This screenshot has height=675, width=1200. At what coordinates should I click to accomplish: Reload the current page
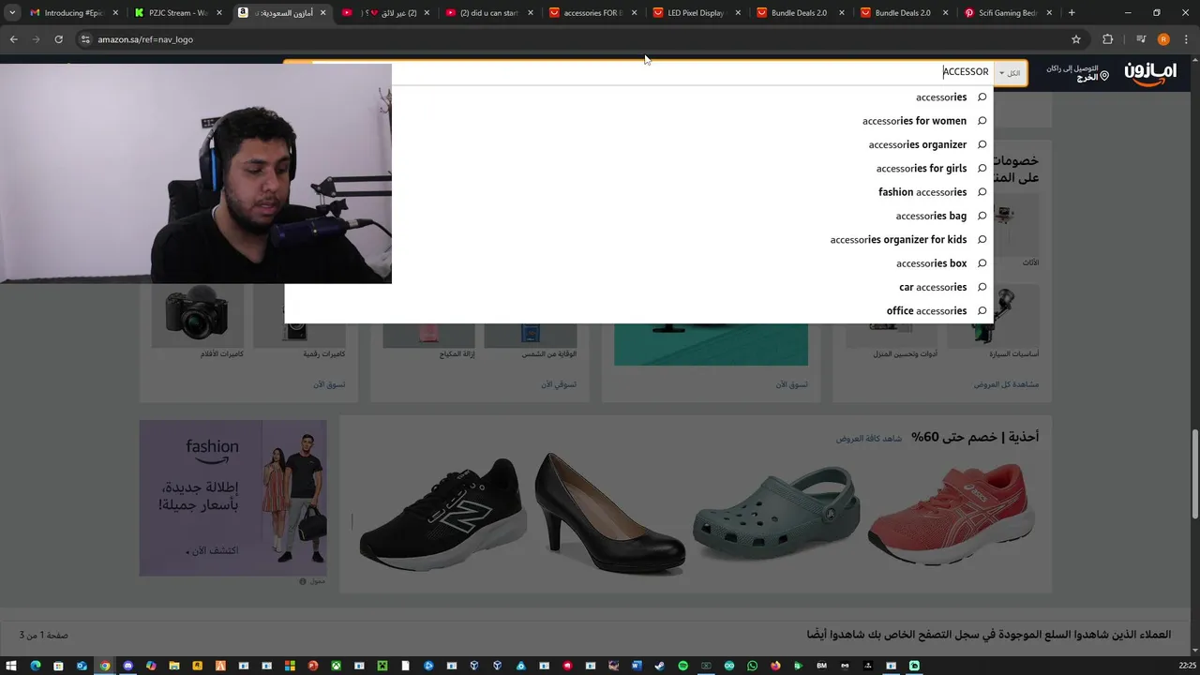58,39
